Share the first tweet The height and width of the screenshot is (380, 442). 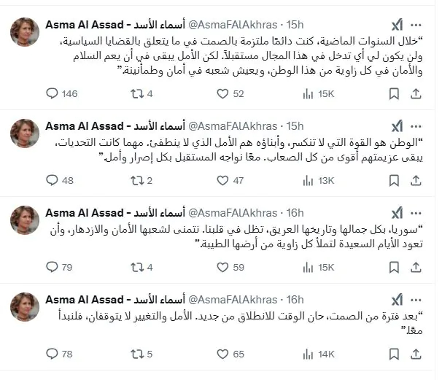click(x=416, y=93)
